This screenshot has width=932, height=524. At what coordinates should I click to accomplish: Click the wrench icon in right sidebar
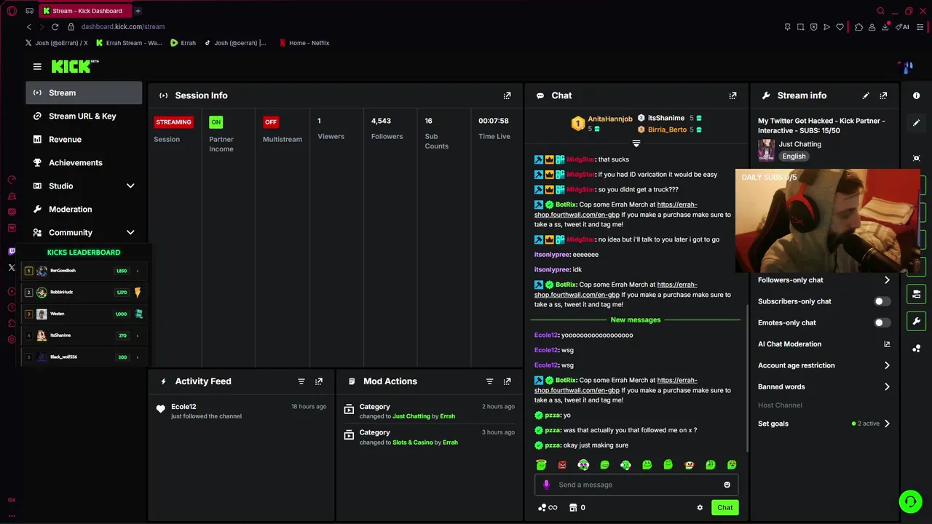916,321
